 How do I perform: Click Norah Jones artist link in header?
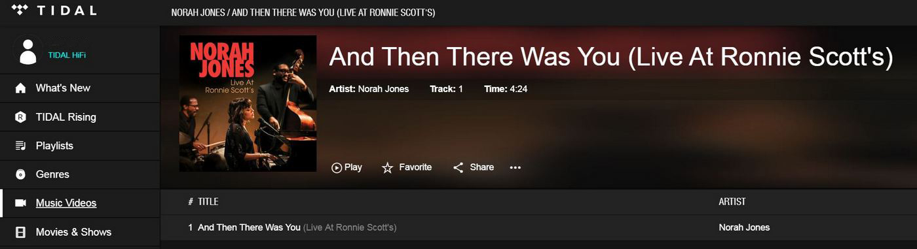[x=383, y=89]
